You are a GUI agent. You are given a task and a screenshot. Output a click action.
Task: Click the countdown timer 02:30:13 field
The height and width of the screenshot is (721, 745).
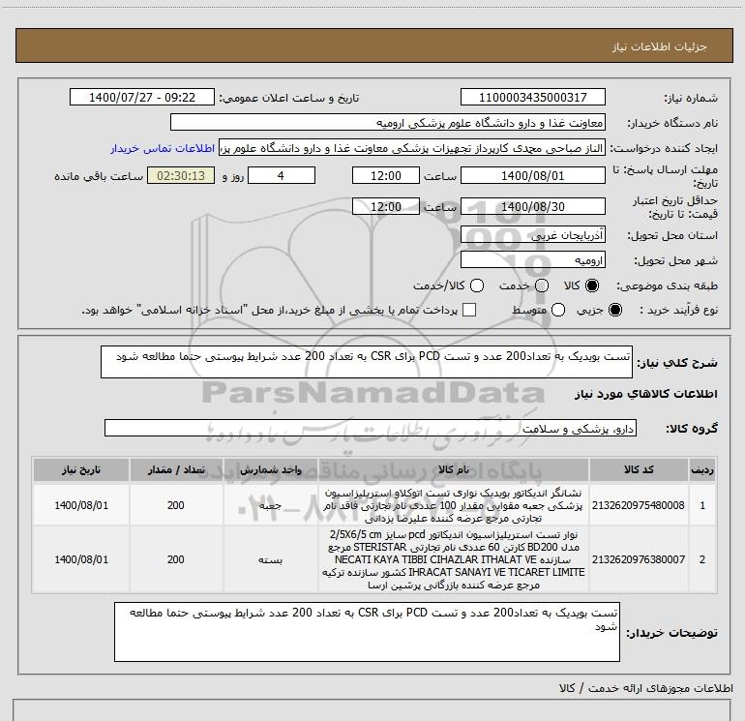point(181,175)
